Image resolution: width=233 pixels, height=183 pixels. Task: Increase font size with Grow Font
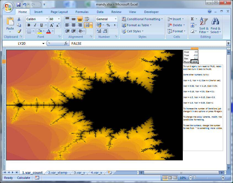(x=51, y=25)
